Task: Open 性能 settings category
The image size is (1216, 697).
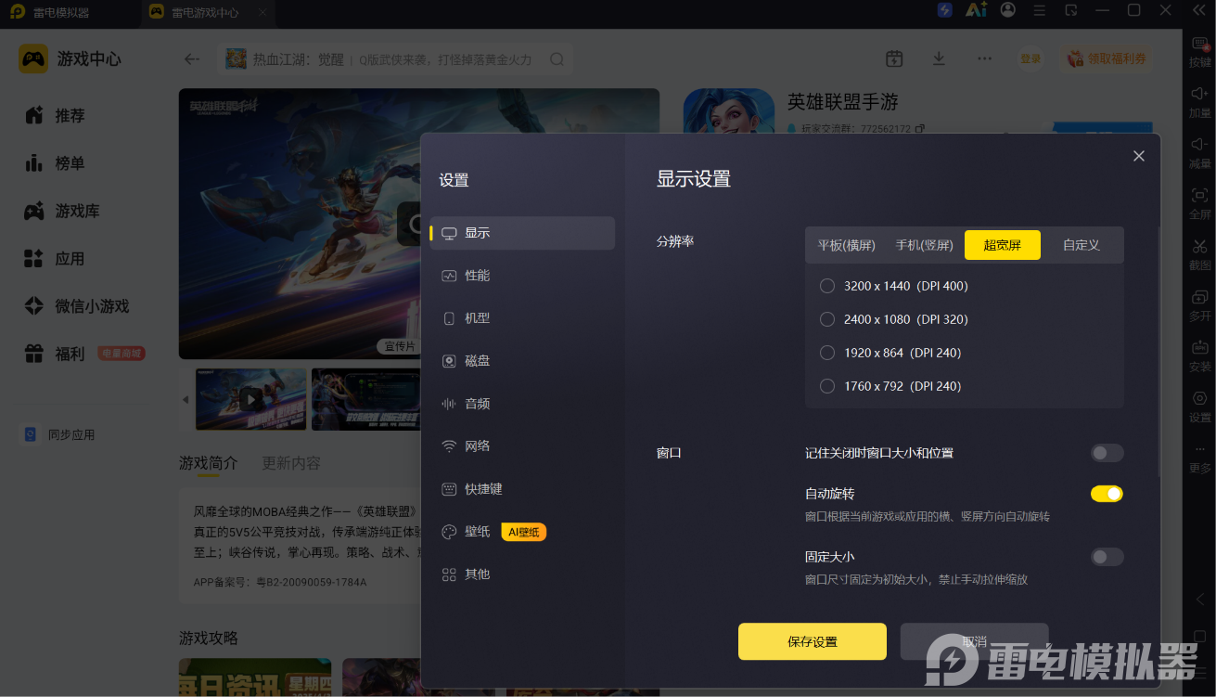Action: (x=522, y=276)
